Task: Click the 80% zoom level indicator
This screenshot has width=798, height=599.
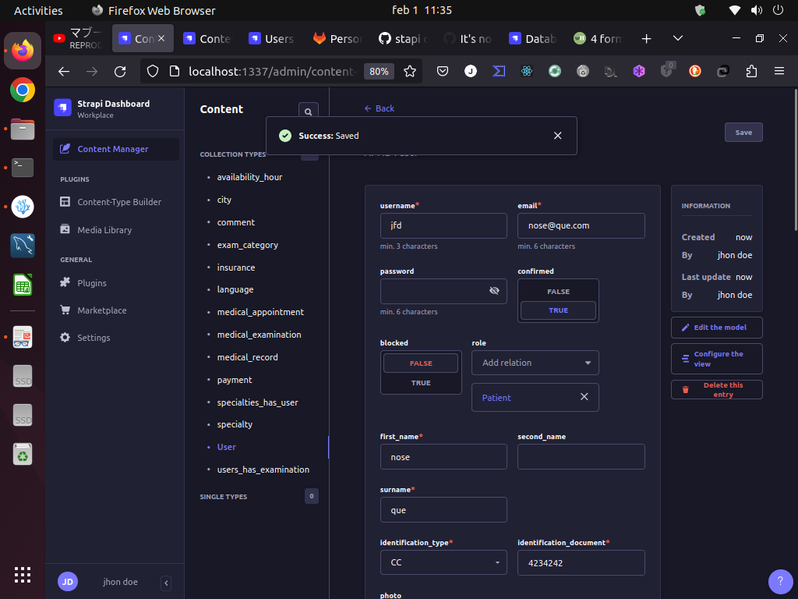Action: point(380,71)
